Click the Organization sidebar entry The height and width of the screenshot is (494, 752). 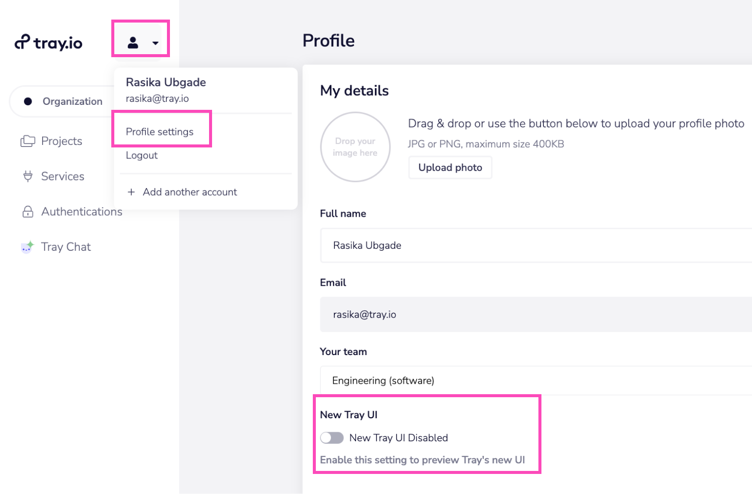[73, 101]
